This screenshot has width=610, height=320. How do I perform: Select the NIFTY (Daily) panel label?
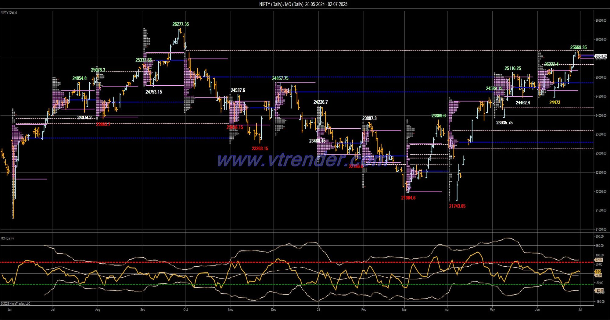click(x=9, y=12)
